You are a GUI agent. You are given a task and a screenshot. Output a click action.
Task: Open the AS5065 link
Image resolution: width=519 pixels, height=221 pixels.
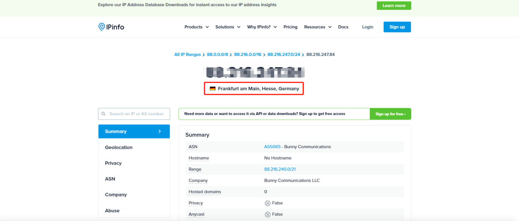(272, 147)
